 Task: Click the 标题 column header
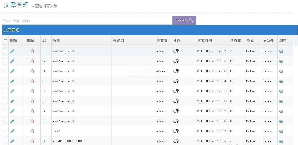pyautogui.click(x=57, y=41)
